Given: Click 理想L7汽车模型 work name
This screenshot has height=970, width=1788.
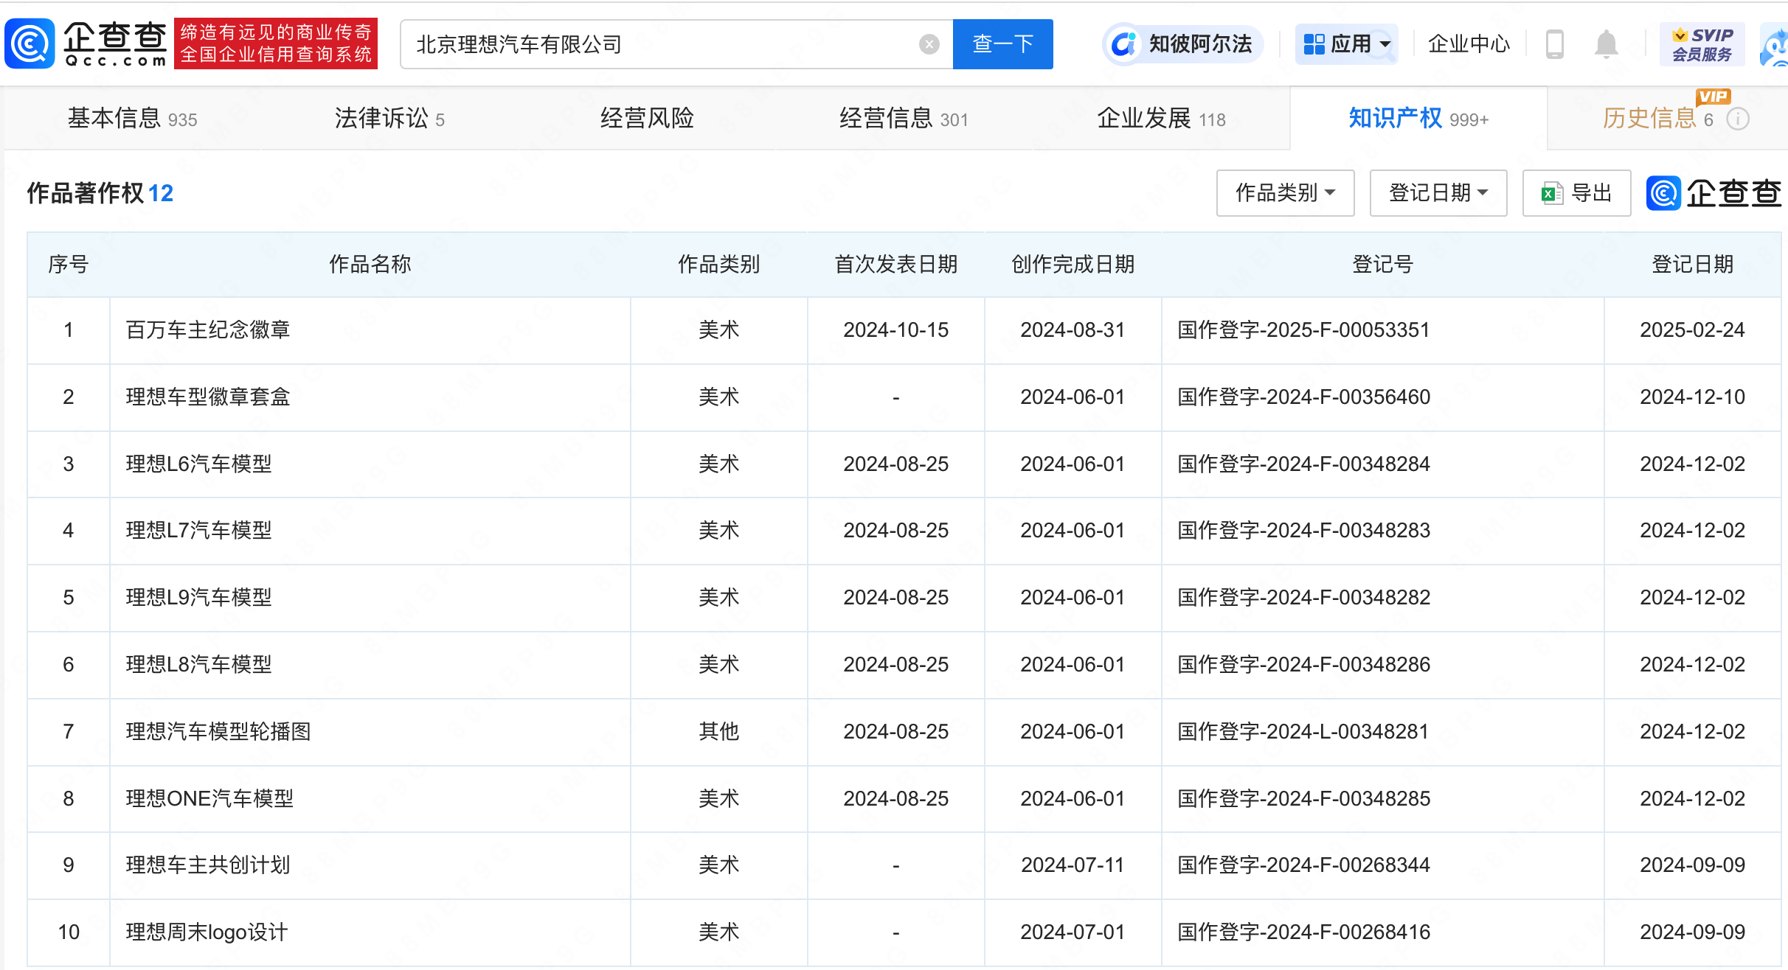Looking at the screenshot, I should coord(198,530).
